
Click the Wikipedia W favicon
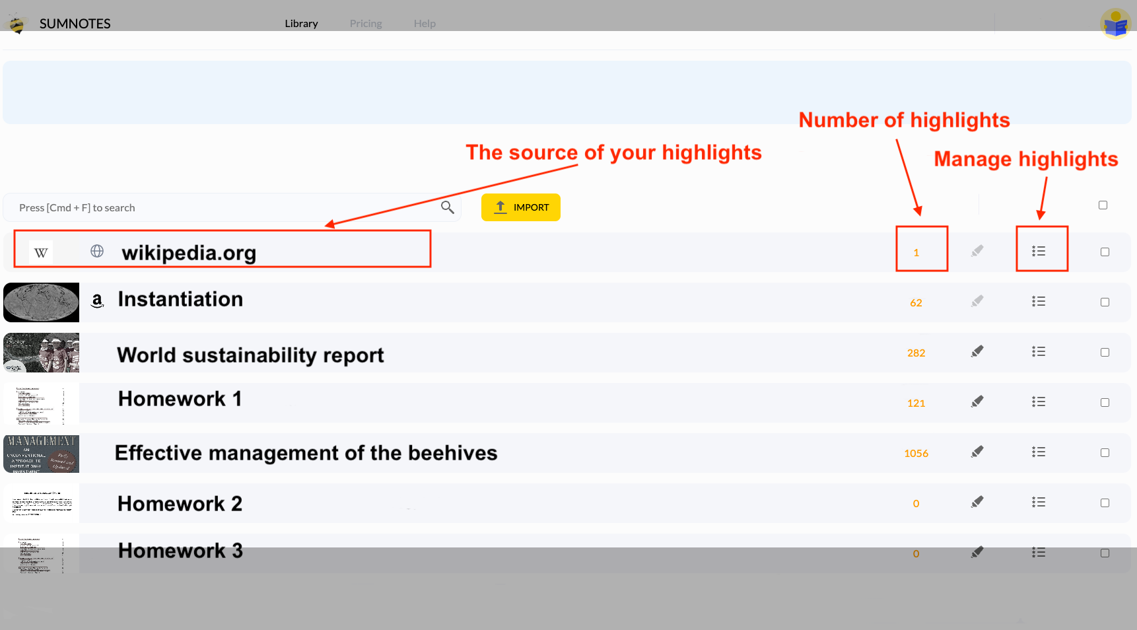41,252
